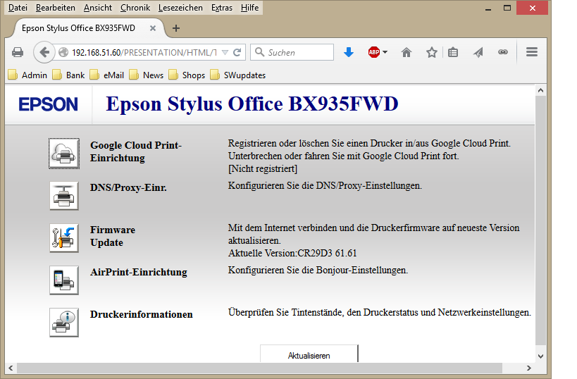Click the chain link toolbar icon
The image size is (577, 379).
click(503, 52)
